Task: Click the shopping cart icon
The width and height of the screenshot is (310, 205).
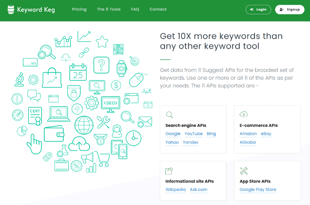Action: 102,159
